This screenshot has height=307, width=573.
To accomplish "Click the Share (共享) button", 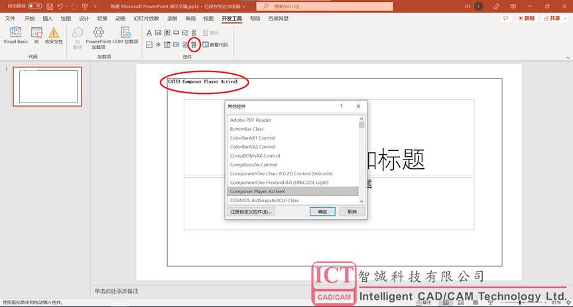I will pos(552,19).
